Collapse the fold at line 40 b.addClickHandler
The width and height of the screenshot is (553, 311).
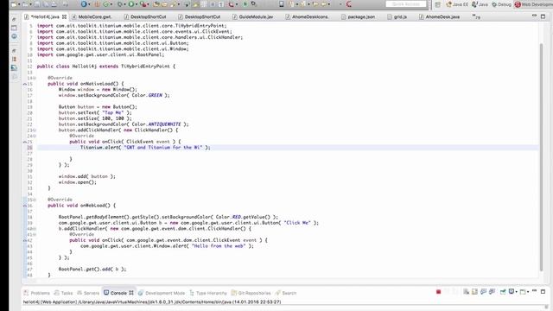click(x=35, y=229)
